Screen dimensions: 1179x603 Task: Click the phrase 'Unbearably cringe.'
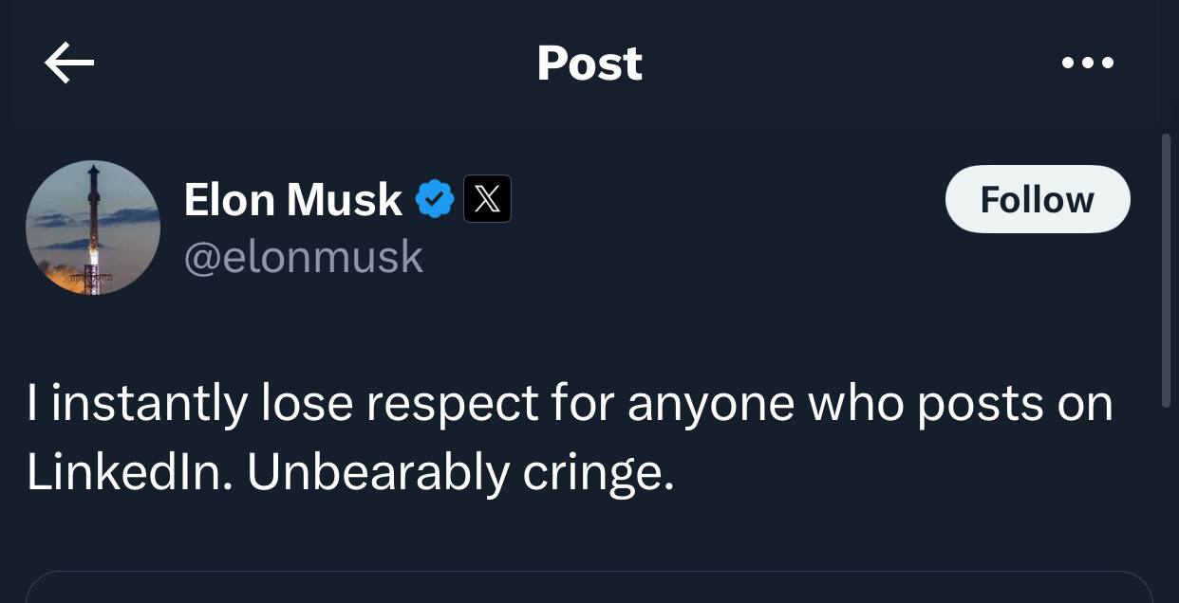[461, 472]
